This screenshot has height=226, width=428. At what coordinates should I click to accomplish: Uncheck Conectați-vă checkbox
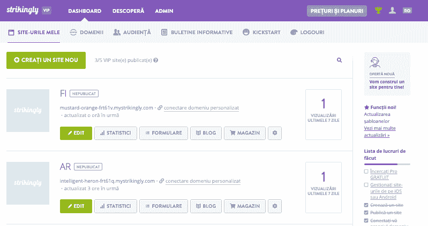pyautogui.click(x=366, y=220)
